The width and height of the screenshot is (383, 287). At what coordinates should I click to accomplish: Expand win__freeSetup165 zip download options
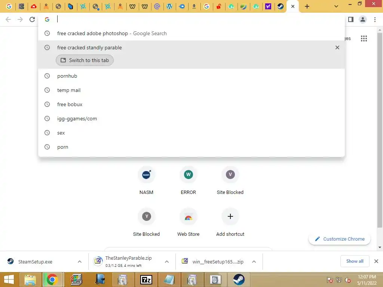coord(254,262)
